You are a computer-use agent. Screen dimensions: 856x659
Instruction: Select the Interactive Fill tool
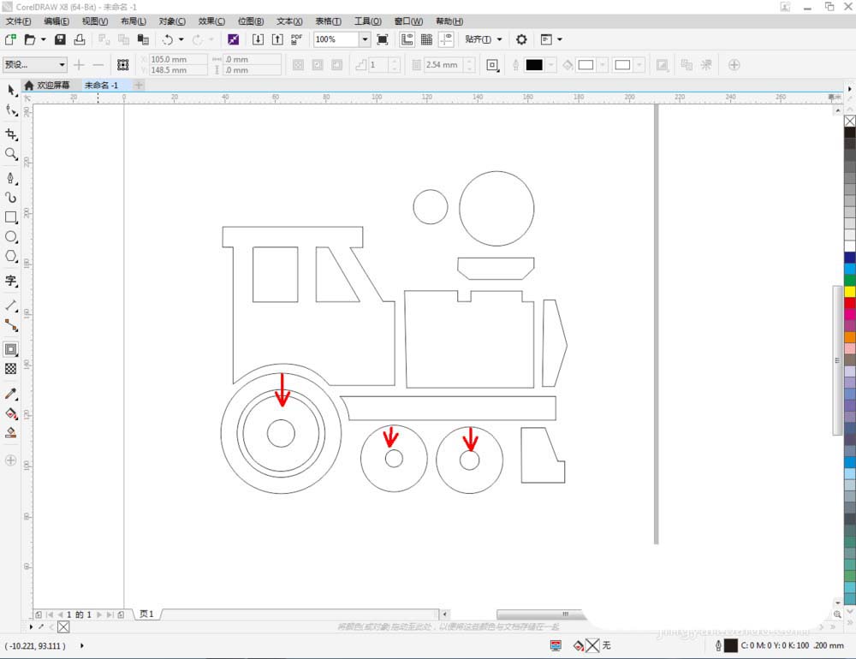coord(11,413)
